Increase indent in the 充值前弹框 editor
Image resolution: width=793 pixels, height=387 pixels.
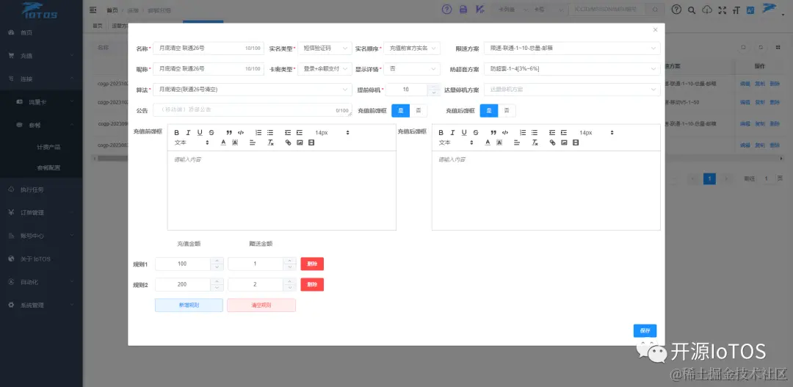300,132
